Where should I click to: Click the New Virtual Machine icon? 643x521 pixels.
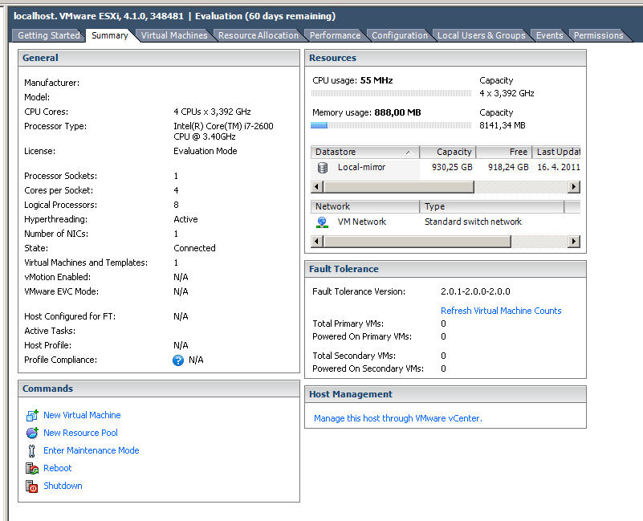point(31,415)
